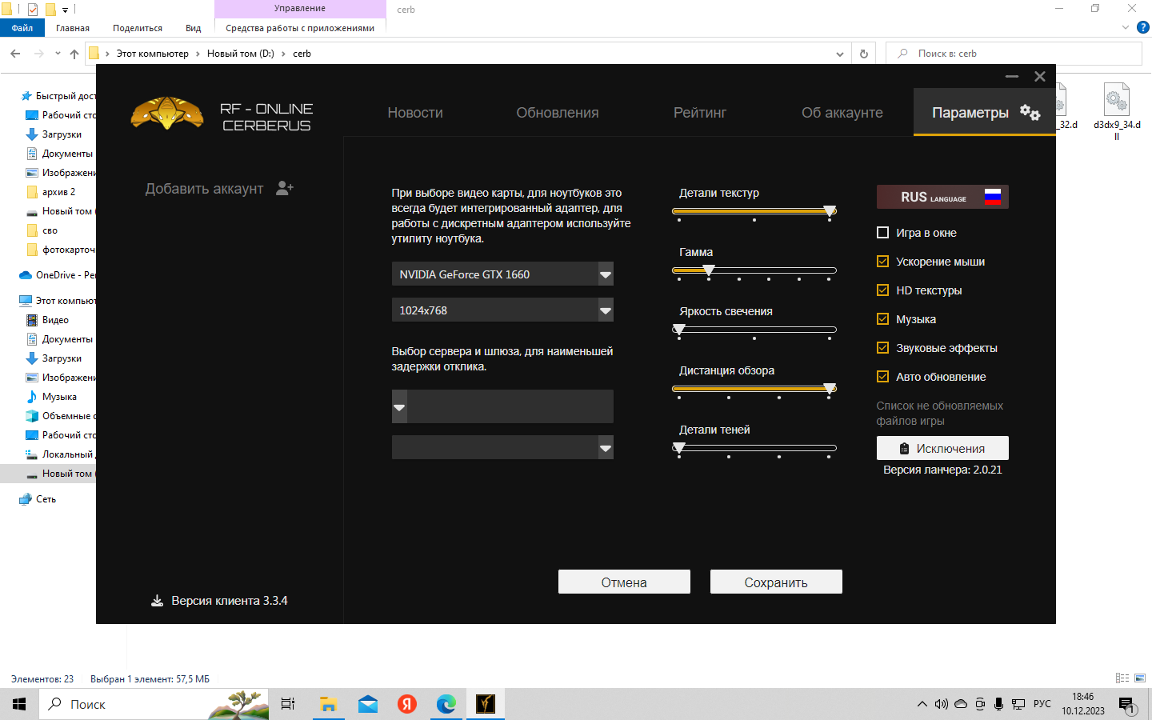Open recent locations dropdown in Explorer

coord(58,54)
